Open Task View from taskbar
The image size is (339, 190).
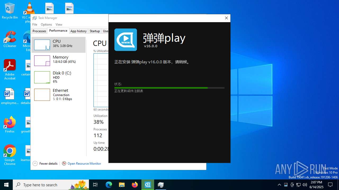(95, 185)
